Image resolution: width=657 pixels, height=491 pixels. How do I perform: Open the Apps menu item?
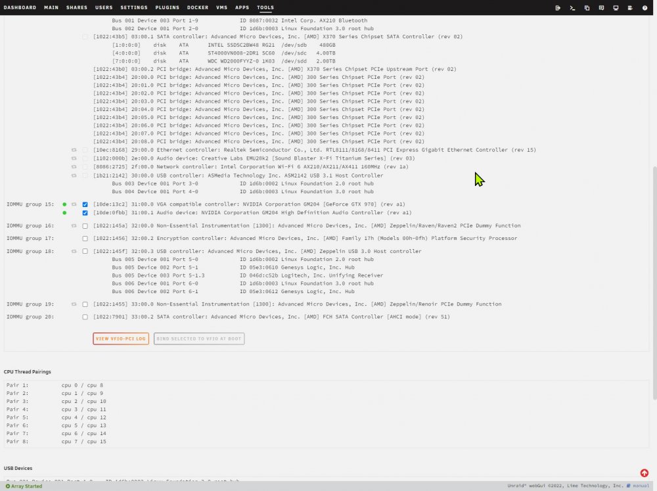(242, 7)
